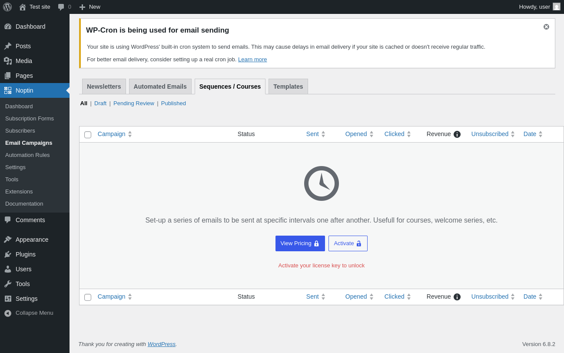Screen dimensions: 564x353
Task: Sort by Sent in table header
Action: (x=316, y=134)
